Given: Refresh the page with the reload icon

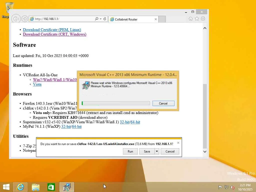Looking at the screenshot, I should [105, 19].
